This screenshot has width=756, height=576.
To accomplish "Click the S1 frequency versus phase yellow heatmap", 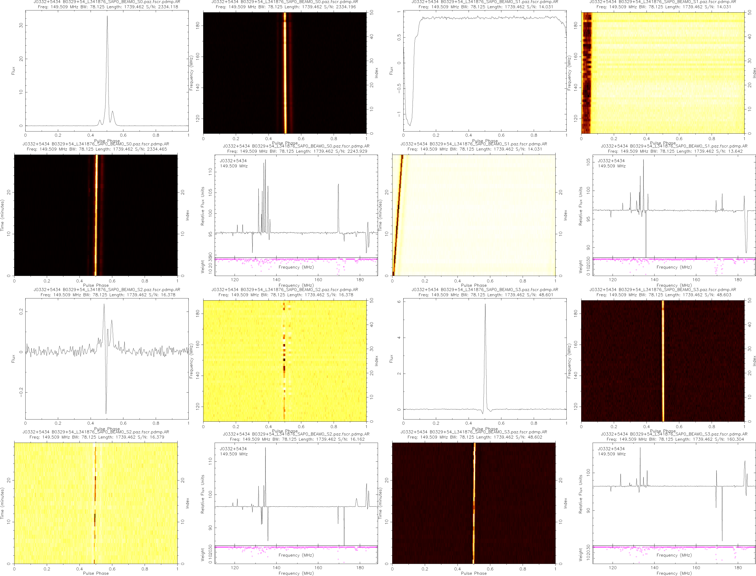I will 662,73.
